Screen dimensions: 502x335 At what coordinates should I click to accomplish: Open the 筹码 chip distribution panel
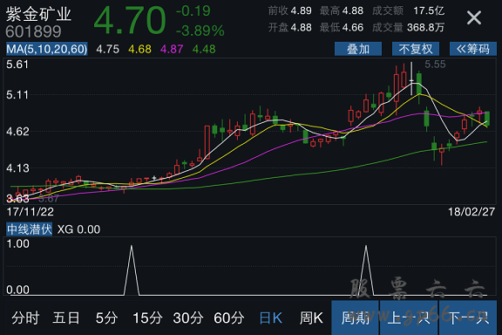[473, 49]
